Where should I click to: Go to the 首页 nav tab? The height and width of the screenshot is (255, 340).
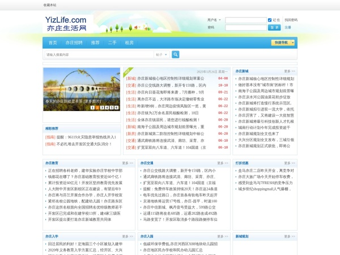pyautogui.click(x=53, y=42)
